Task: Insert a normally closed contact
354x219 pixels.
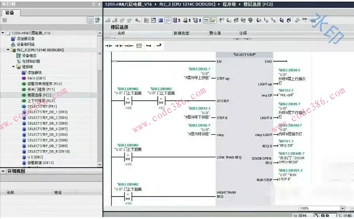Action: click(x=119, y=46)
